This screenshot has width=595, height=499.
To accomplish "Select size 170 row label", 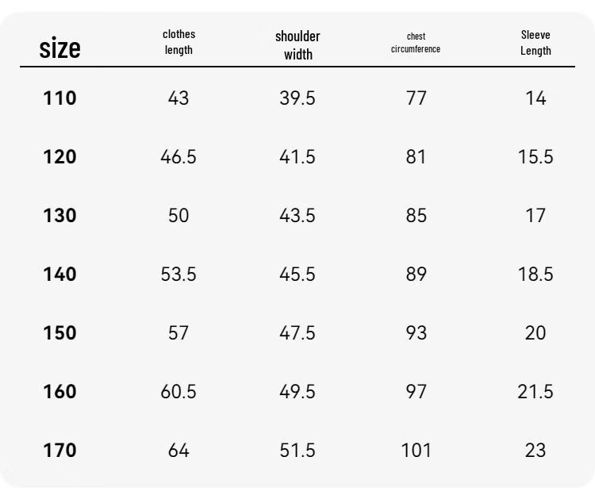I will pyautogui.click(x=60, y=450).
